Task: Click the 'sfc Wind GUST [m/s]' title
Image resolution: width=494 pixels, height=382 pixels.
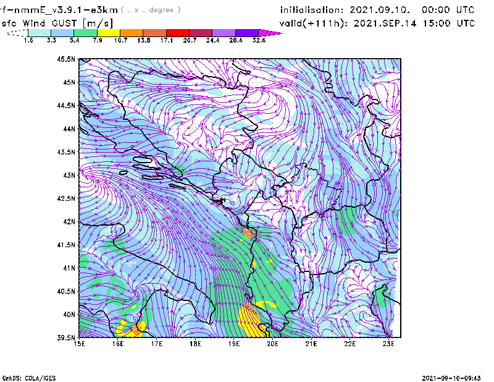Action: [57, 23]
